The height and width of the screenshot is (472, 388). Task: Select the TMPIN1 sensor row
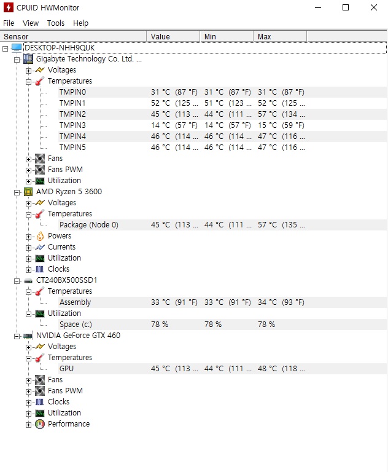click(223, 103)
